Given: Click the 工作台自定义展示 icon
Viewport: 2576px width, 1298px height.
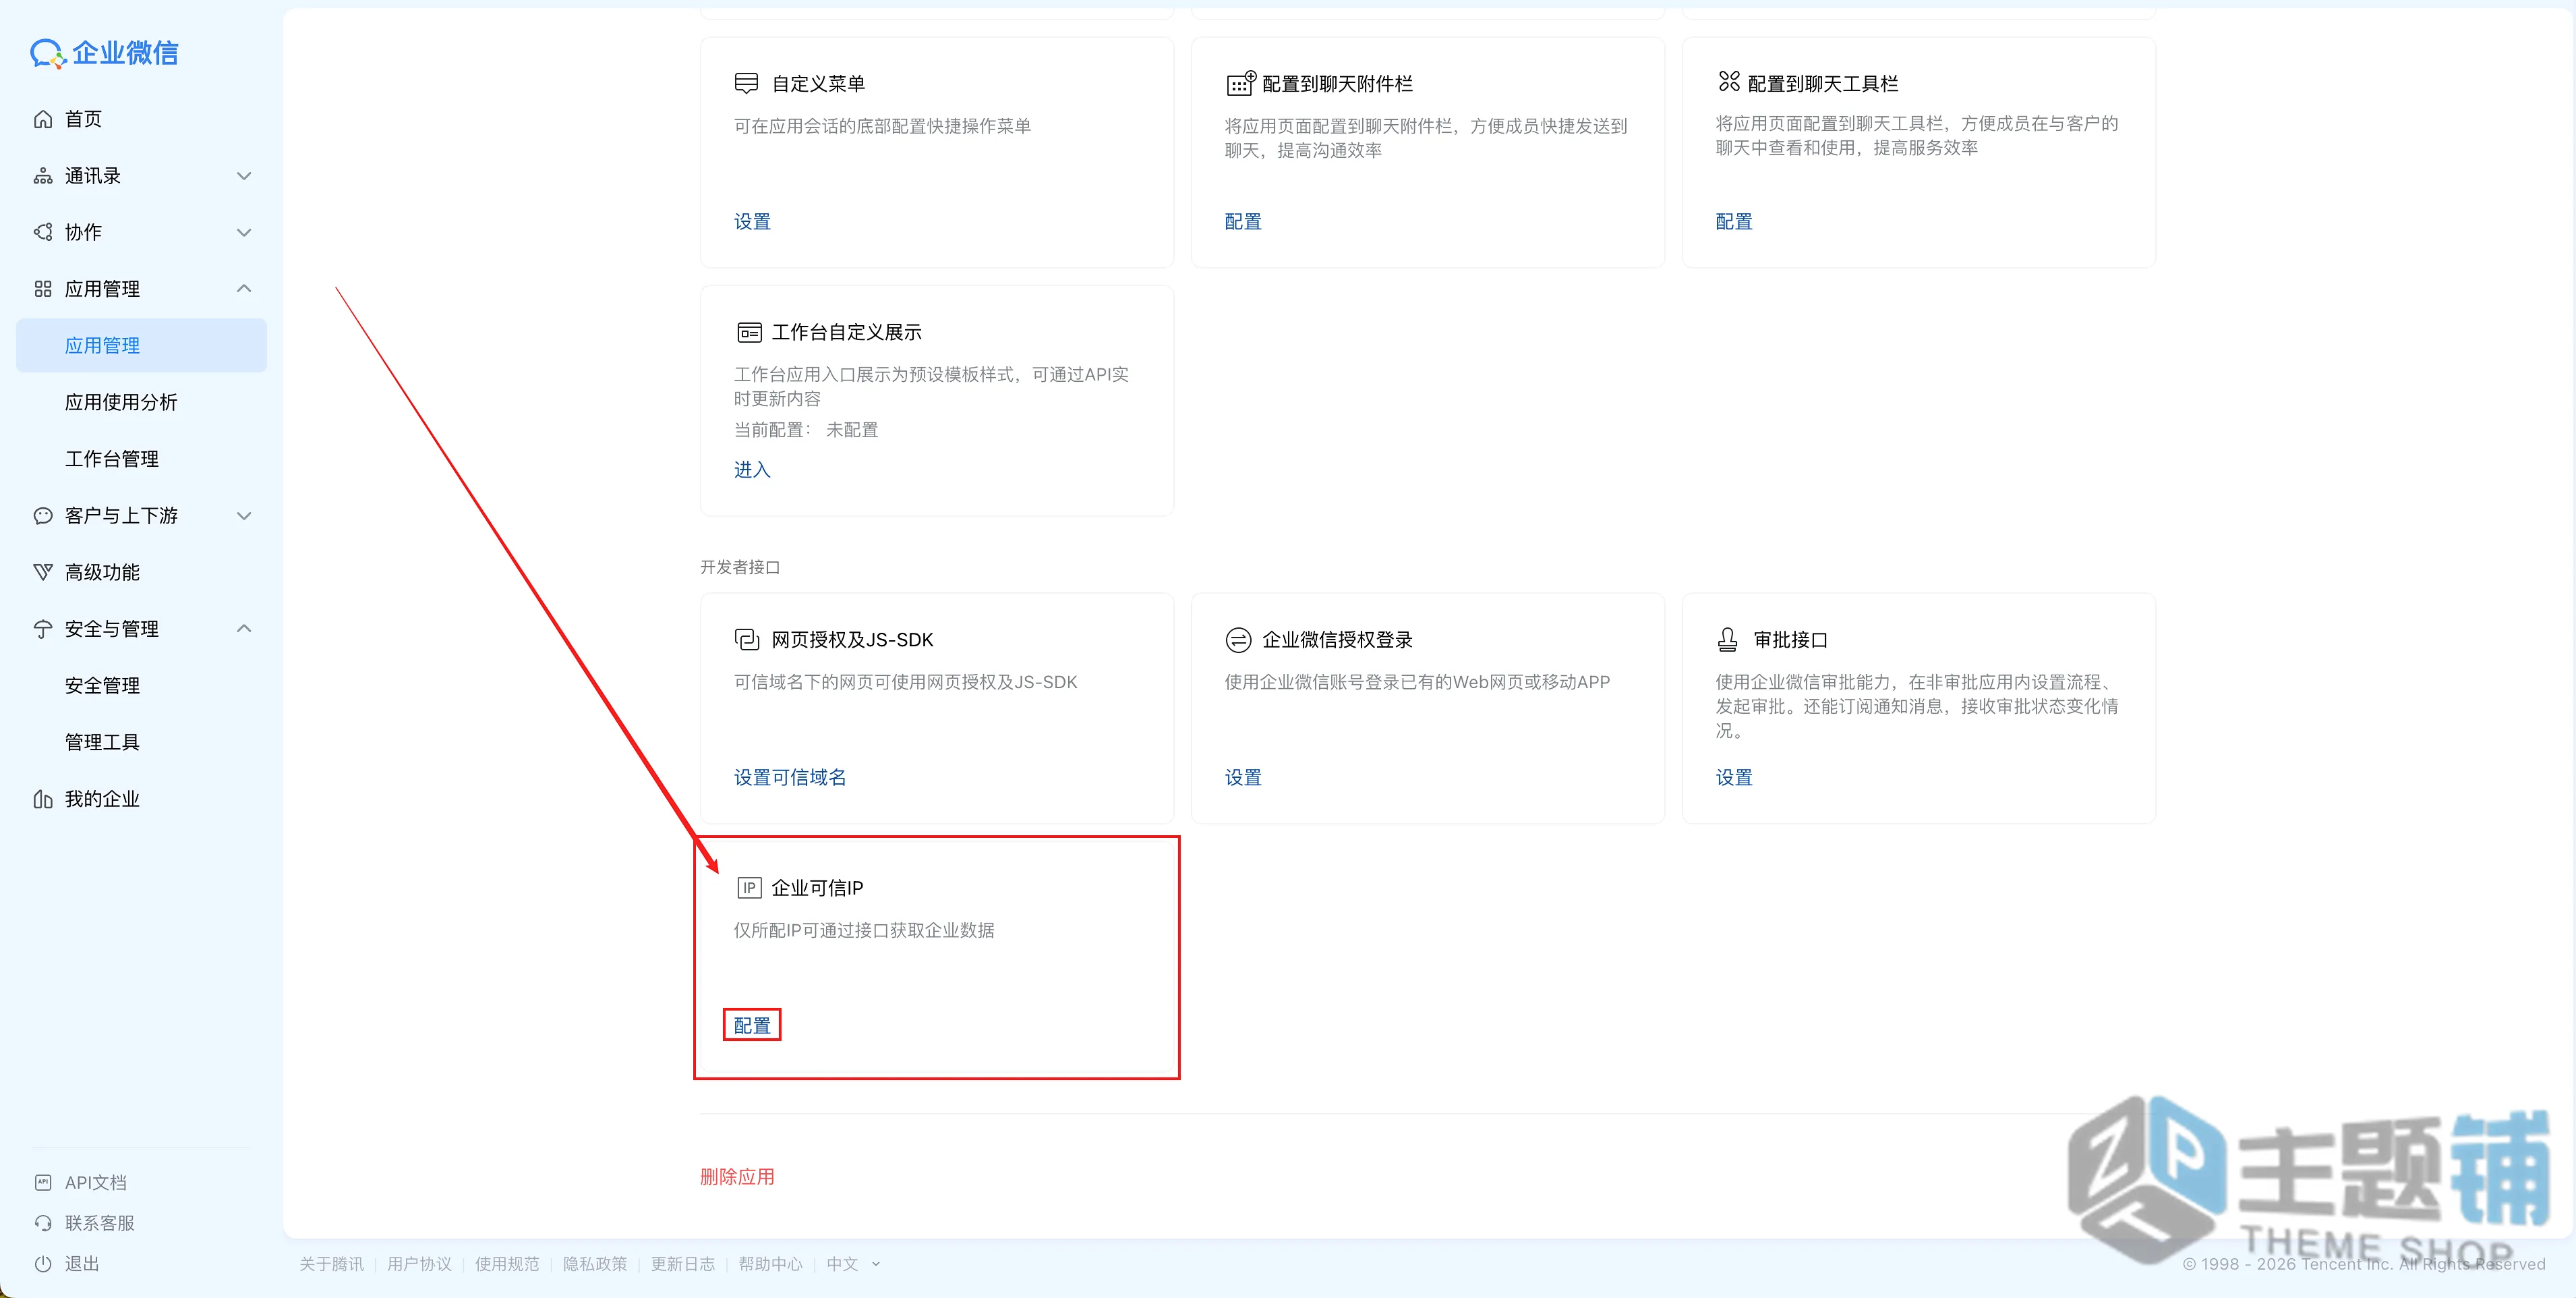Looking at the screenshot, I should tap(749, 332).
